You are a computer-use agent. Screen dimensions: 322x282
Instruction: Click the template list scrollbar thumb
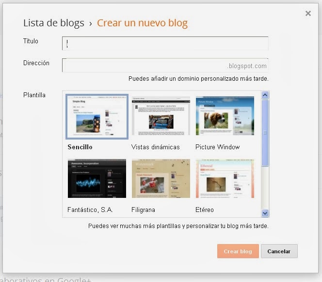[265, 133]
